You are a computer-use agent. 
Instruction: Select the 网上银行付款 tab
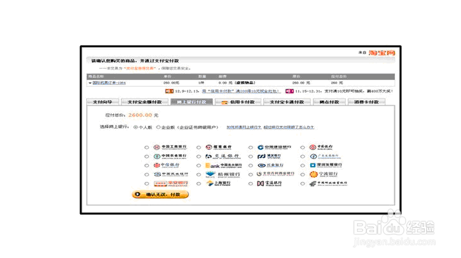(191, 102)
